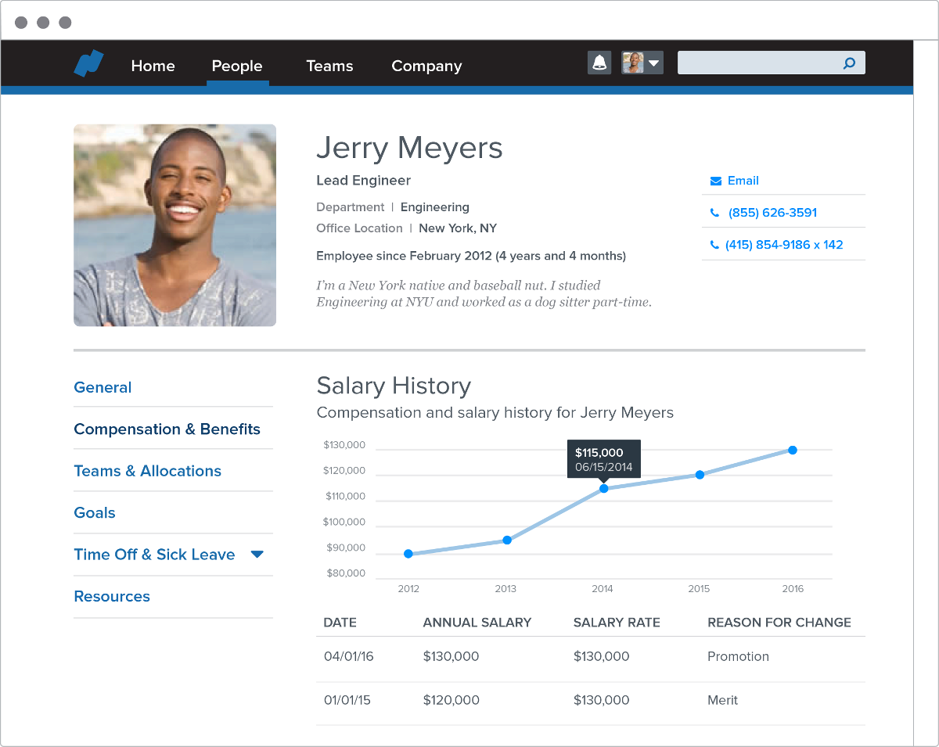Click the Salary History heading
This screenshot has width=939, height=747.
(x=394, y=386)
